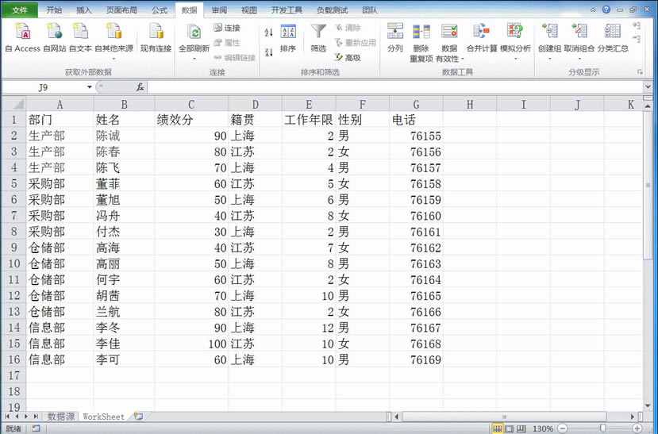
Task: Sort ascending A to Z icon
Action: click(x=268, y=33)
